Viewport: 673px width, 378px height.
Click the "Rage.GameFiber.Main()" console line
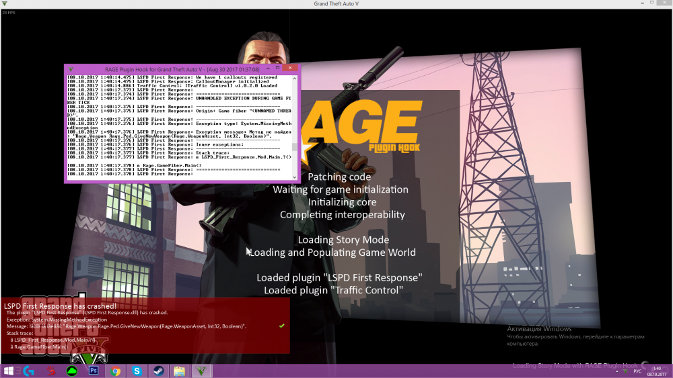pos(135,165)
